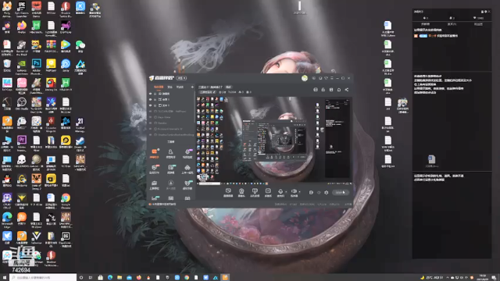
Task: Open the taskbar clock and date
Action: (483, 278)
